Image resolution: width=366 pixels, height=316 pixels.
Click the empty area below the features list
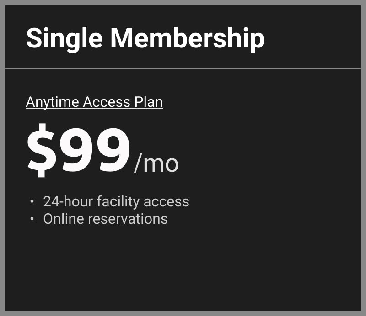pos(183,269)
